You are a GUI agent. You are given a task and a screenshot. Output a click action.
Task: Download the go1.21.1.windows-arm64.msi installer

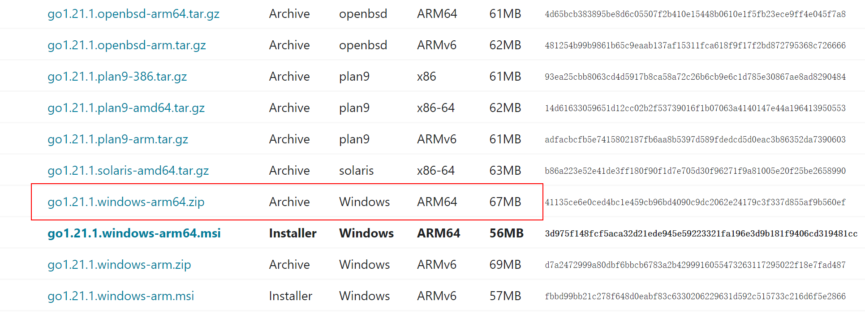134,233
